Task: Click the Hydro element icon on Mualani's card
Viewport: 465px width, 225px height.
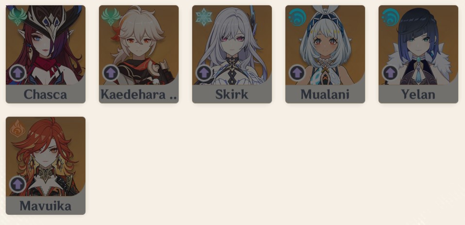Action: coord(297,17)
